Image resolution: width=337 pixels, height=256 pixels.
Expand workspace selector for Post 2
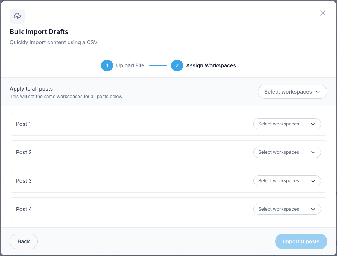287,152
